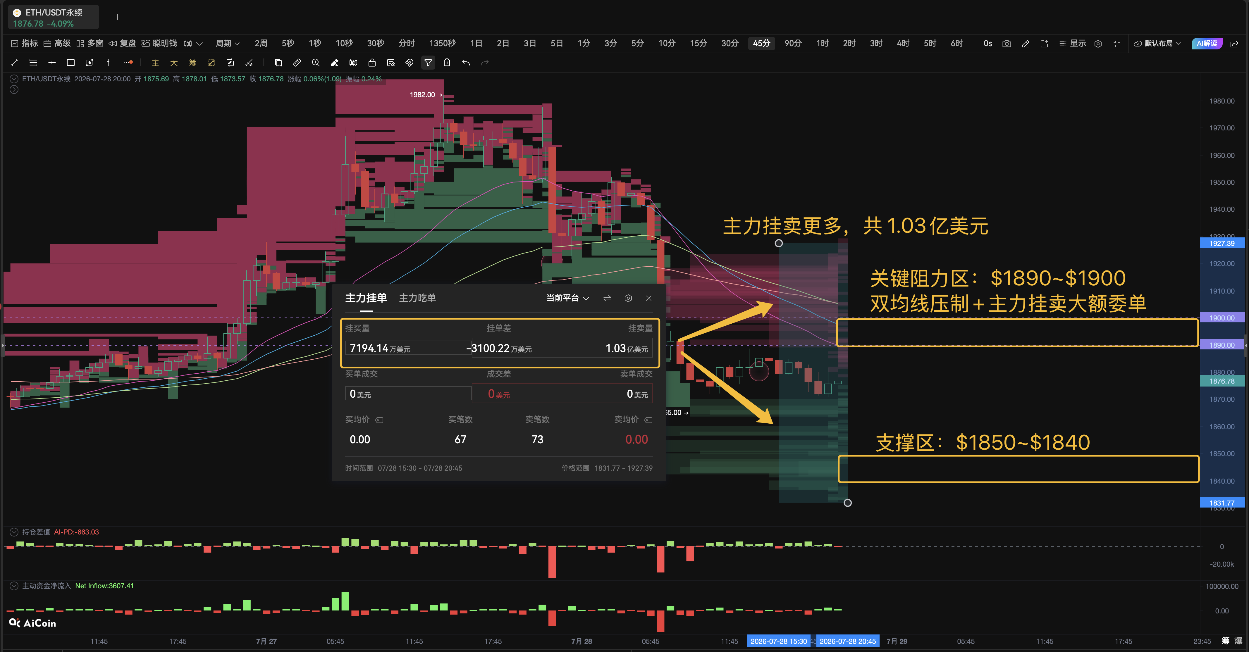1249x652 pixels.
Task: Expand the left side panel handle
Action: (2, 345)
